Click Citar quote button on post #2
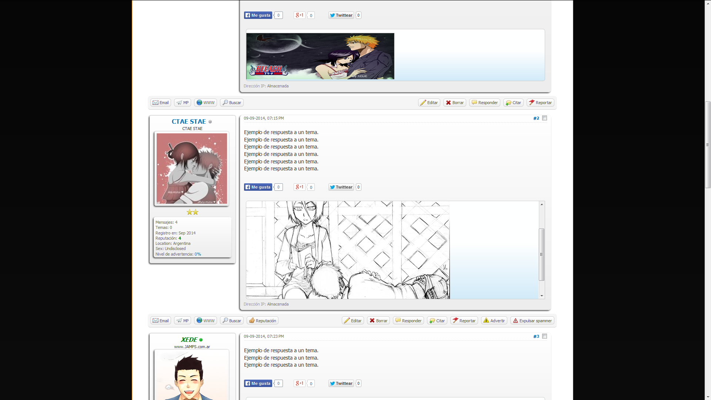 coord(437,321)
